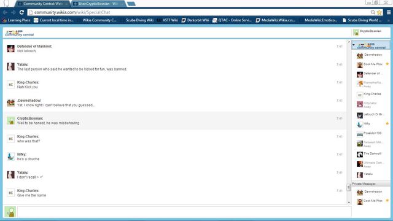This screenshot has height=221, width=393.
Task: Click the chat scrollbar up arrow
Action: (x=349, y=42)
